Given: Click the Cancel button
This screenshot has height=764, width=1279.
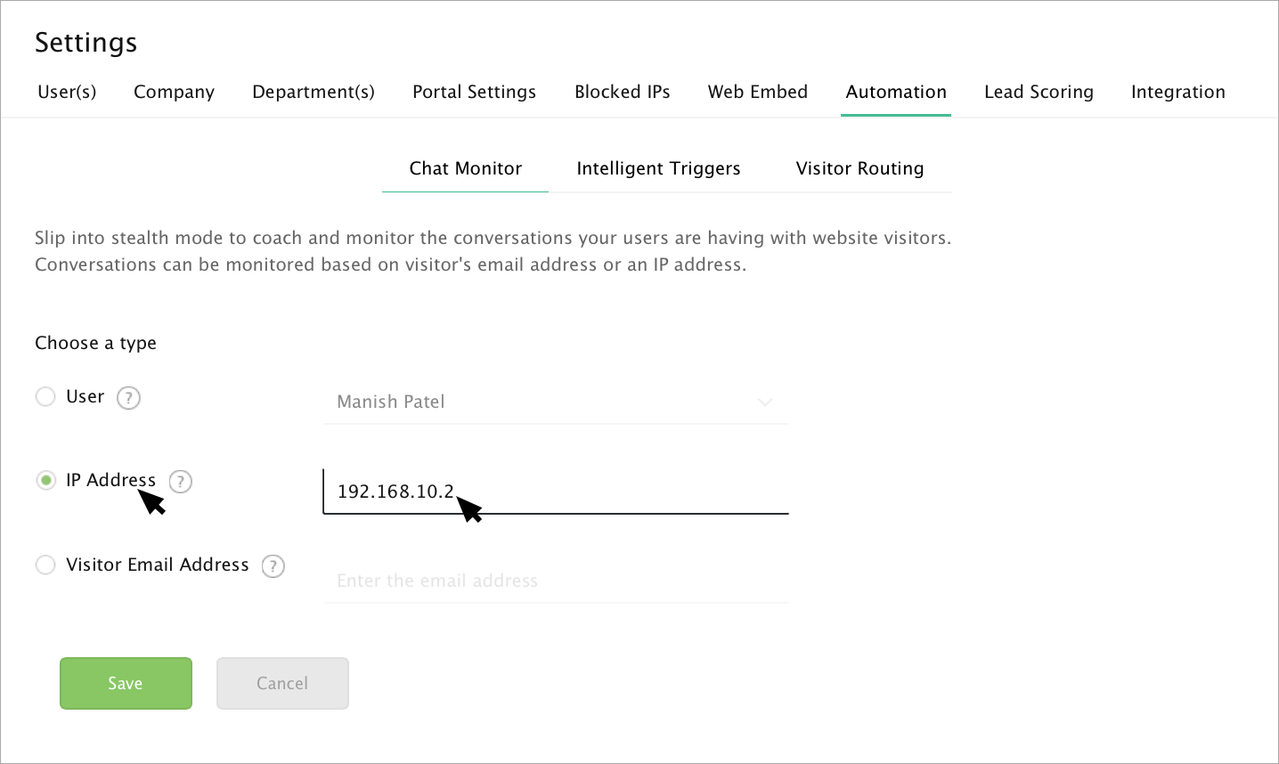Looking at the screenshot, I should coord(282,684).
